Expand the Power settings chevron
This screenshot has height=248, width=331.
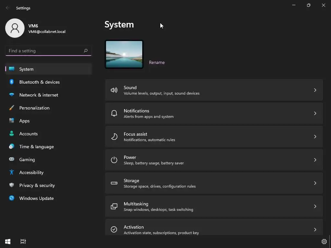[315, 160]
